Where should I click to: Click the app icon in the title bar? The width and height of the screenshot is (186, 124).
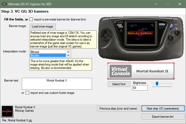(4, 4)
